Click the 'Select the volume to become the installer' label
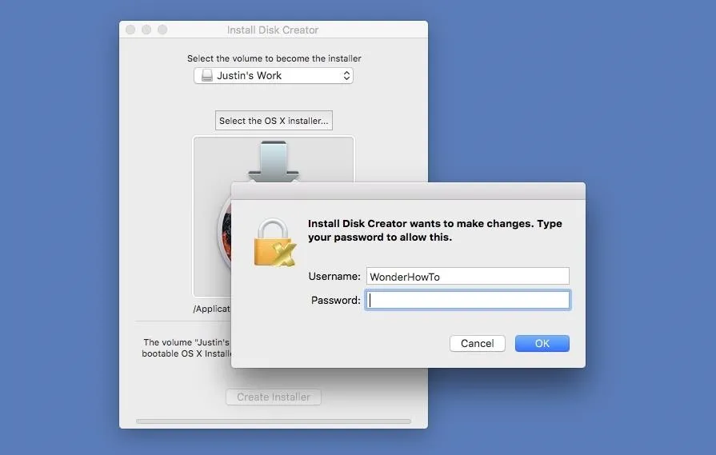 click(x=274, y=58)
